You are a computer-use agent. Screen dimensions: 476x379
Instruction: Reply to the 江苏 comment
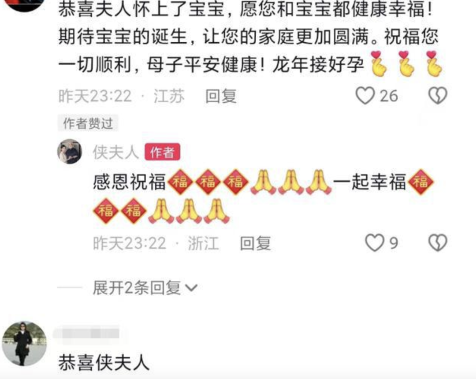pos(221,97)
